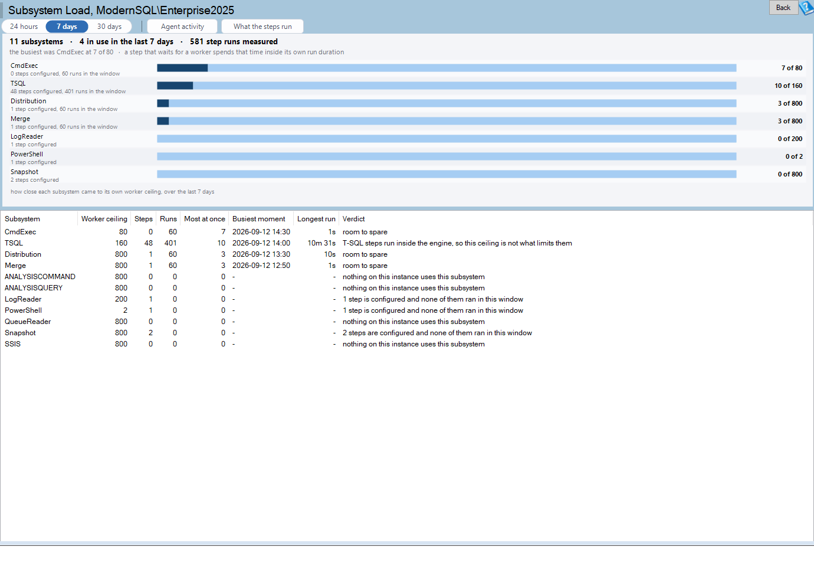The height and width of the screenshot is (576, 814).
Task: Click the CmdExec chart label
Action: 24,66
